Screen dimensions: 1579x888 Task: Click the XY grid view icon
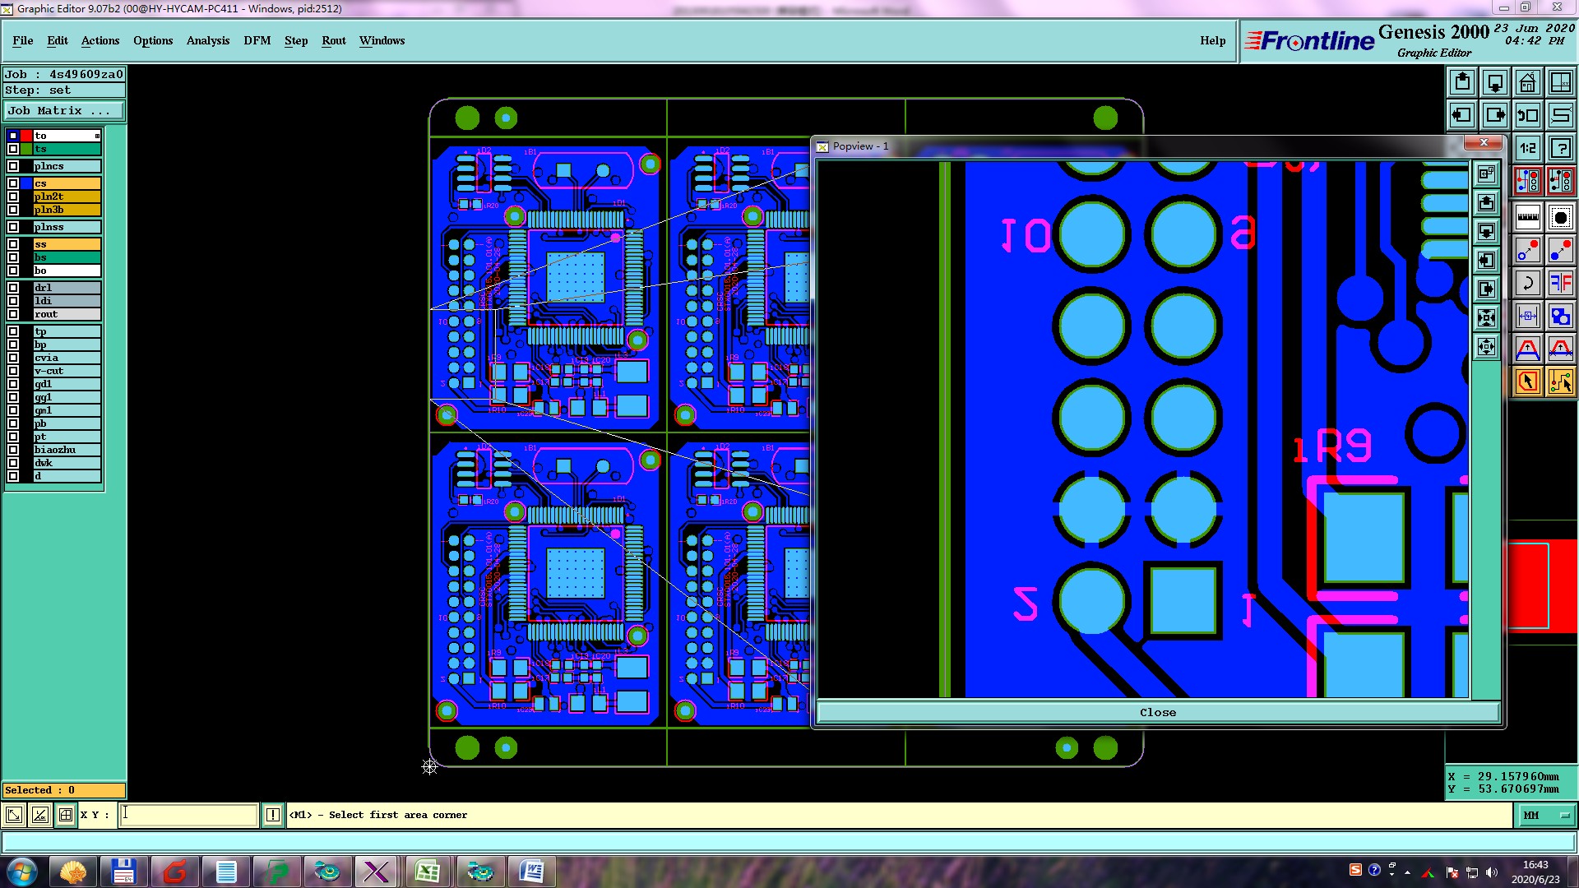[1560, 82]
